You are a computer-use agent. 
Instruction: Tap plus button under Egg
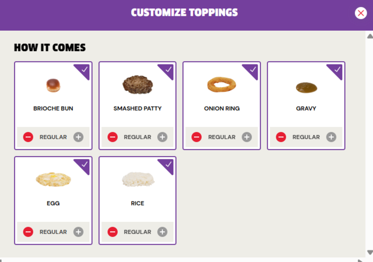pos(78,232)
